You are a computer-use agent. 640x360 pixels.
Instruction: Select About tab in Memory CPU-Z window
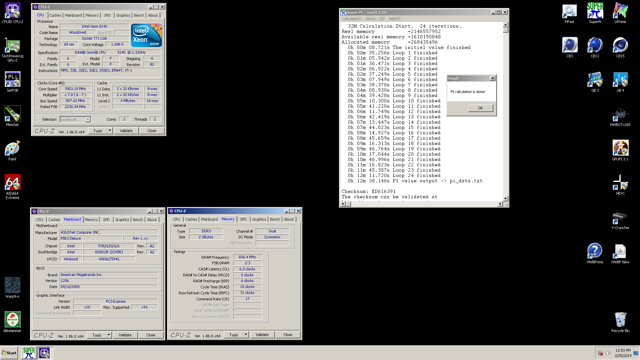pyautogui.click(x=289, y=219)
